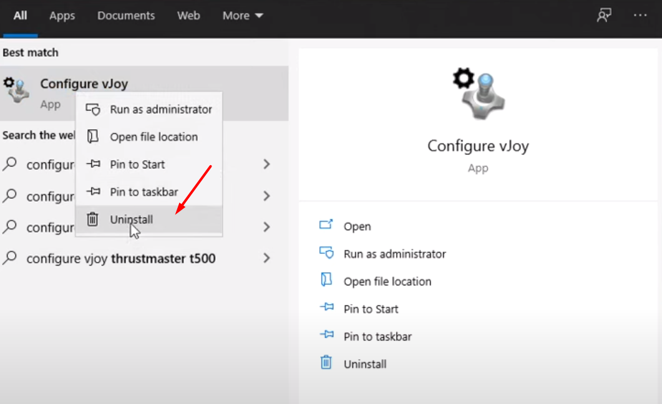Choose Run as administrator in context menu

point(149,109)
